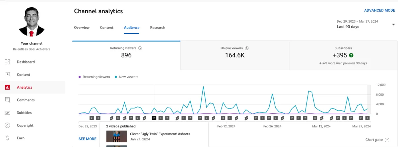Switch to the Research tab
This screenshot has width=398, height=147.
[158, 28]
